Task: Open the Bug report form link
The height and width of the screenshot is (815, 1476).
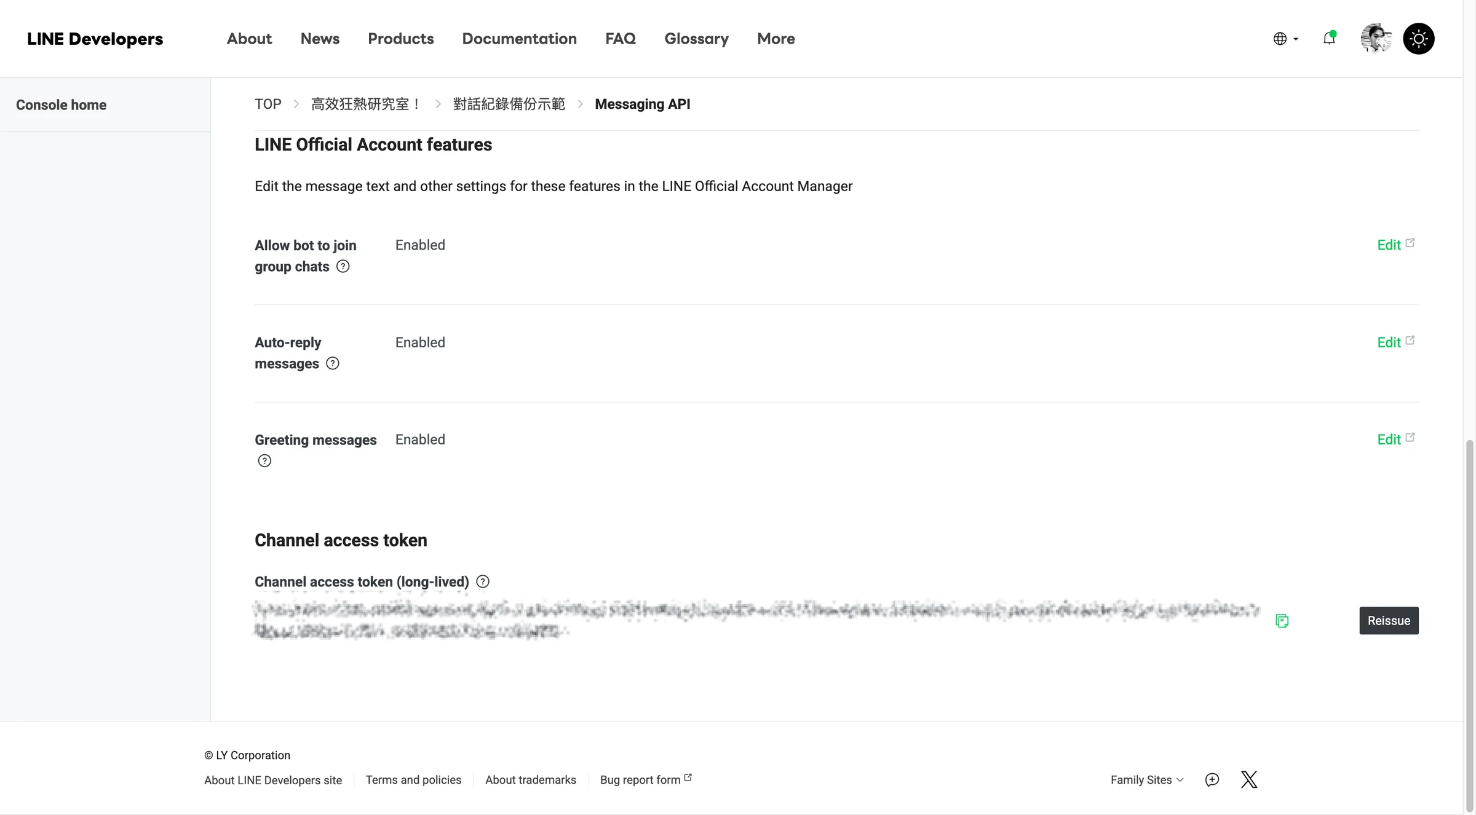Action: click(x=646, y=780)
